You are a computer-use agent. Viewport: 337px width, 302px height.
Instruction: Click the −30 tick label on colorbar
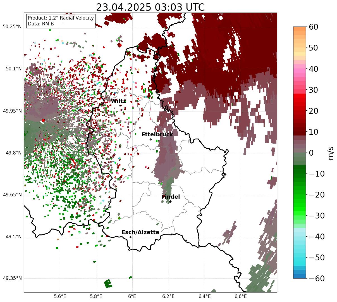point(317,216)
